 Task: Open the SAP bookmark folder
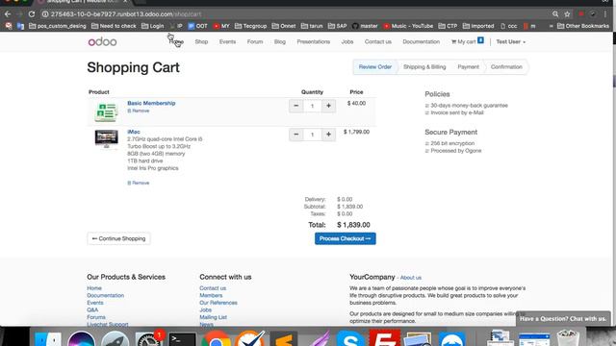338,26
